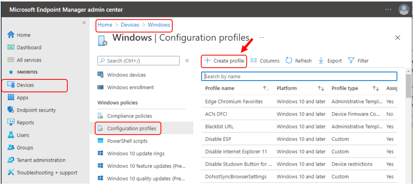
Task: Click the Users person icon
Action: tap(11, 135)
